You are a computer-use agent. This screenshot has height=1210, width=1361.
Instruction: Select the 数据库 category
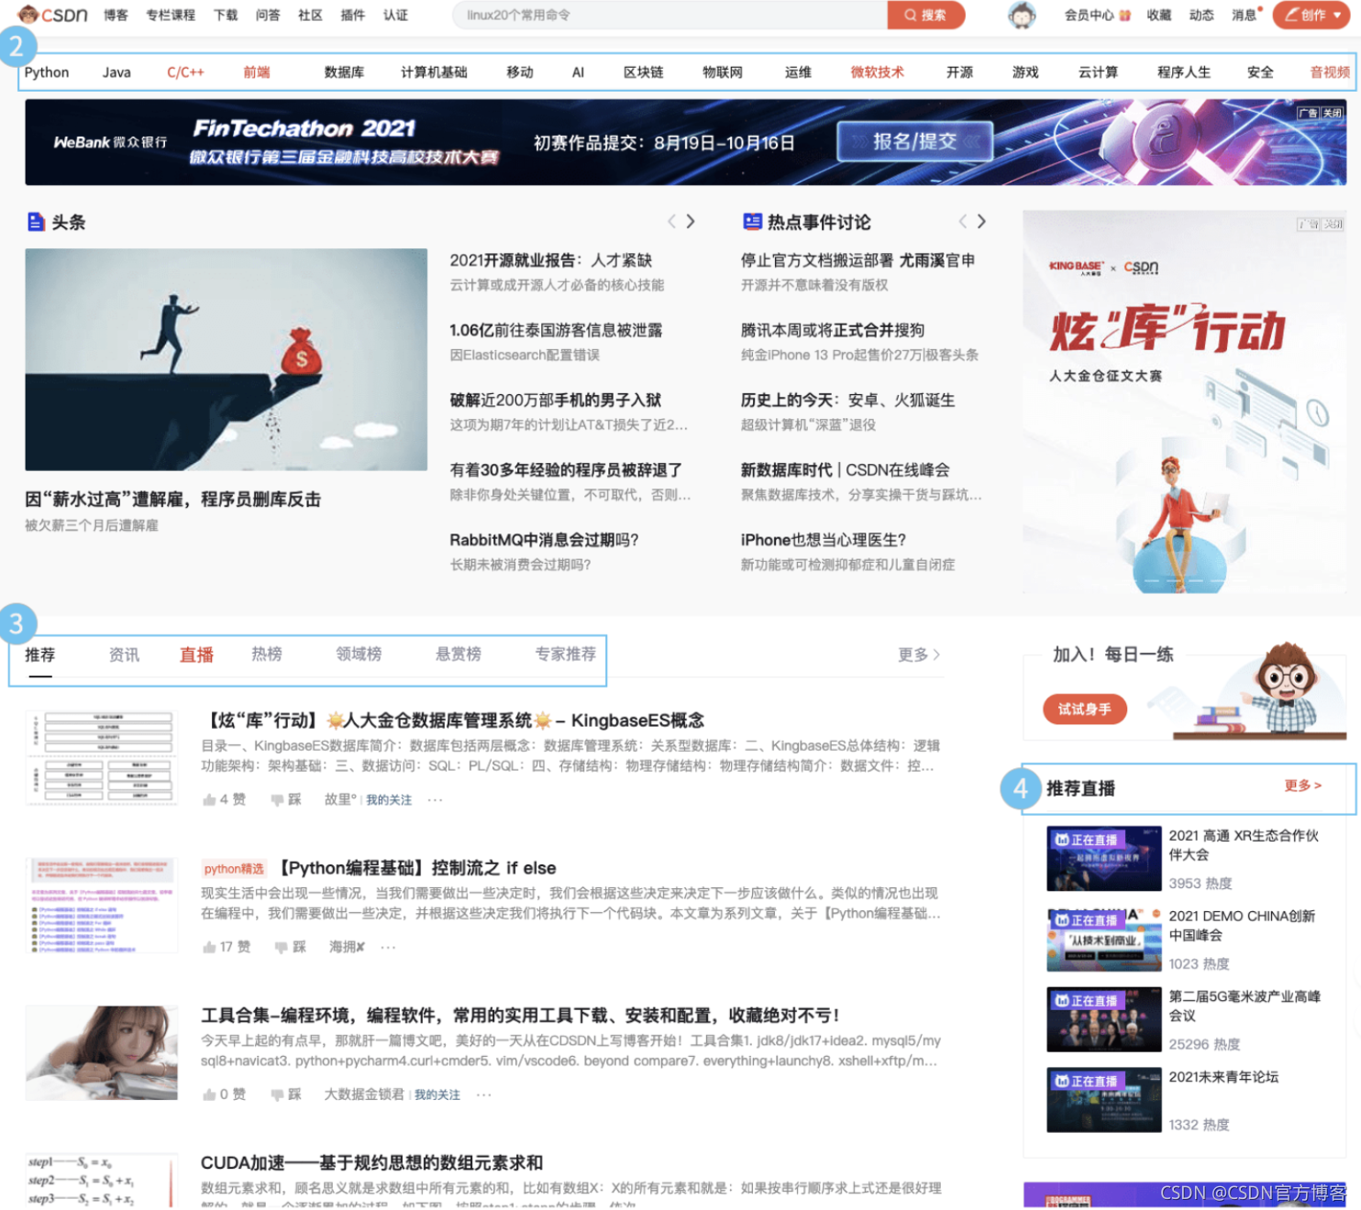(344, 72)
